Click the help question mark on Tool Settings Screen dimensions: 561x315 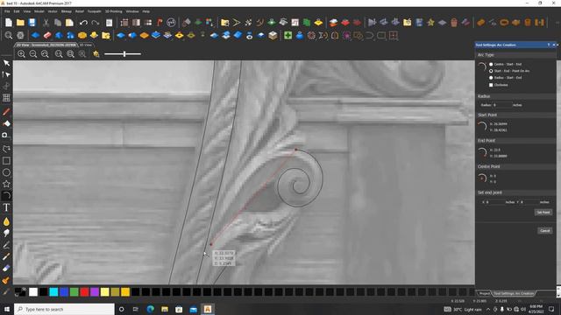tap(549, 45)
